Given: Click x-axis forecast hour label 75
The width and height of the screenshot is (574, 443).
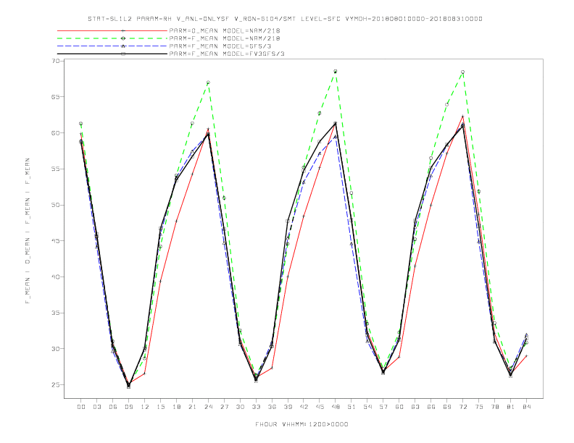Looking at the screenshot, I should [479, 407].
